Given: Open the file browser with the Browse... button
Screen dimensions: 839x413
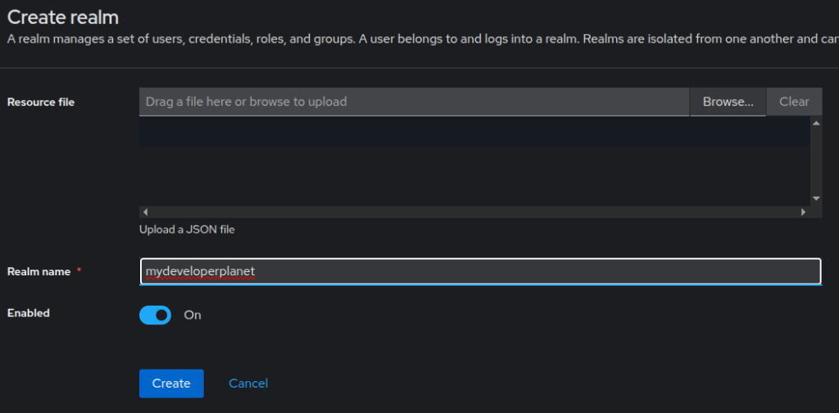Looking at the screenshot, I should 728,102.
